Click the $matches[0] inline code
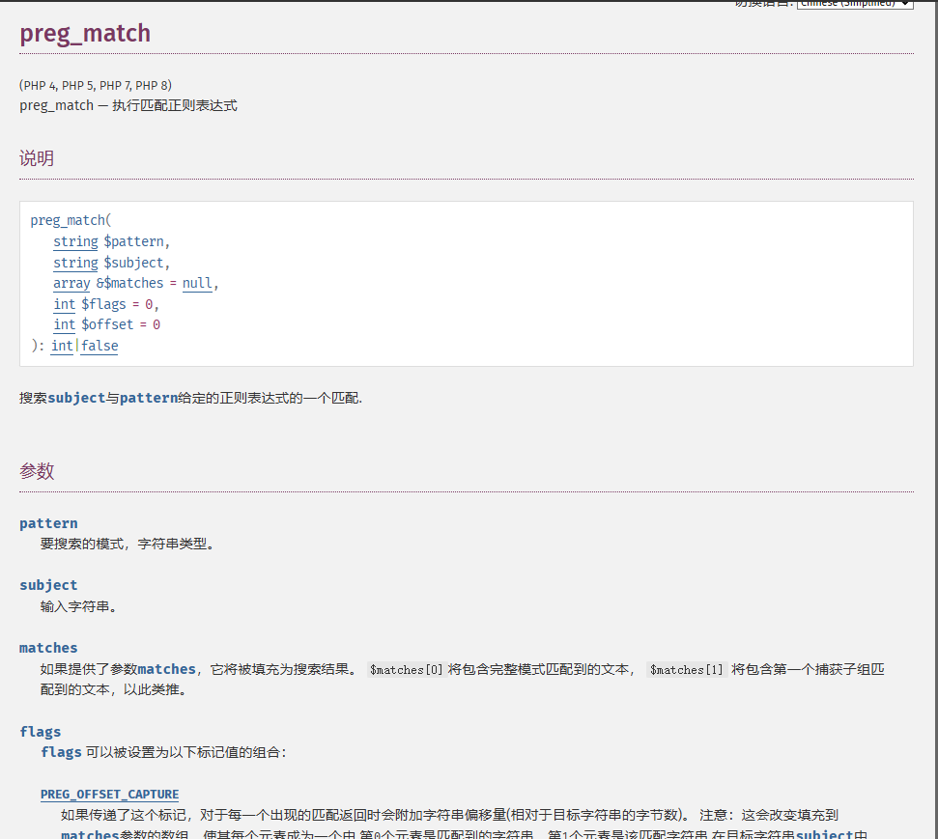The width and height of the screenshot is (938, 839). click(407, 669)
